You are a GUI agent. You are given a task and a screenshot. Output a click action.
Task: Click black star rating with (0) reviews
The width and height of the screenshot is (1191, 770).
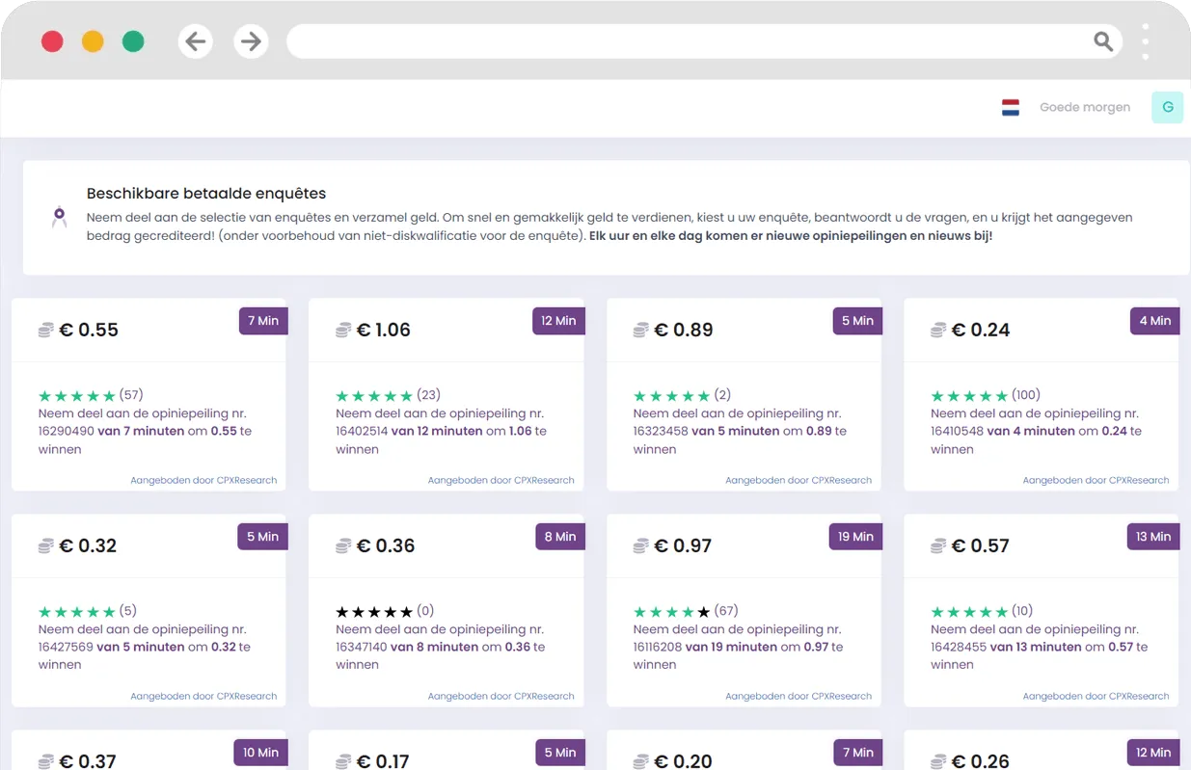pyautogui.click(x=374, y=612)
